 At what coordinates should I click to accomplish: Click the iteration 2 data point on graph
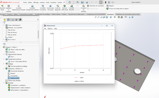coord(75,46)
